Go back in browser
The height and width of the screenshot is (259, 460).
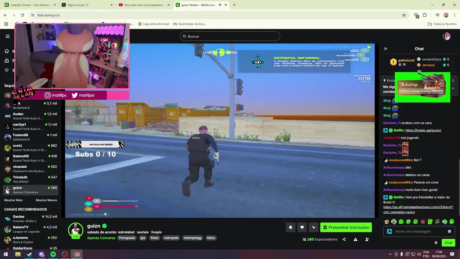click(5, 15)
